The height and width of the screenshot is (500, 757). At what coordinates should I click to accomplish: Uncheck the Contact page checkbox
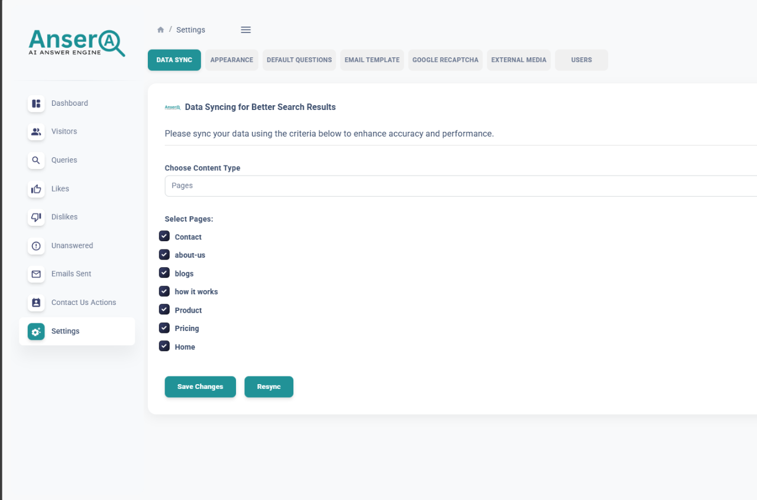164,236
